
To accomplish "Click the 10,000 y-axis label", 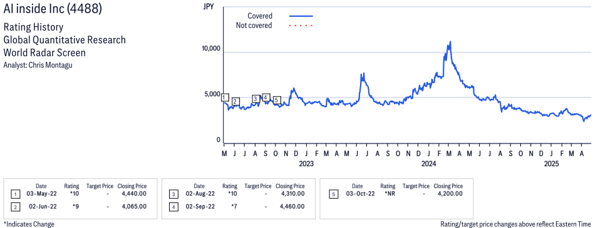I will click(211, 49).
